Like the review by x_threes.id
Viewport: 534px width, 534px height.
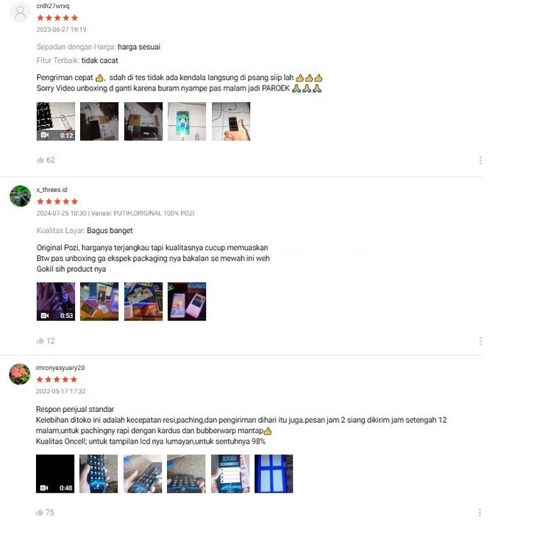coord(40,341)
